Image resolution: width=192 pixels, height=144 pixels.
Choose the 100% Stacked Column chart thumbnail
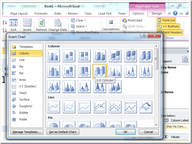click(x=84, y=56)
